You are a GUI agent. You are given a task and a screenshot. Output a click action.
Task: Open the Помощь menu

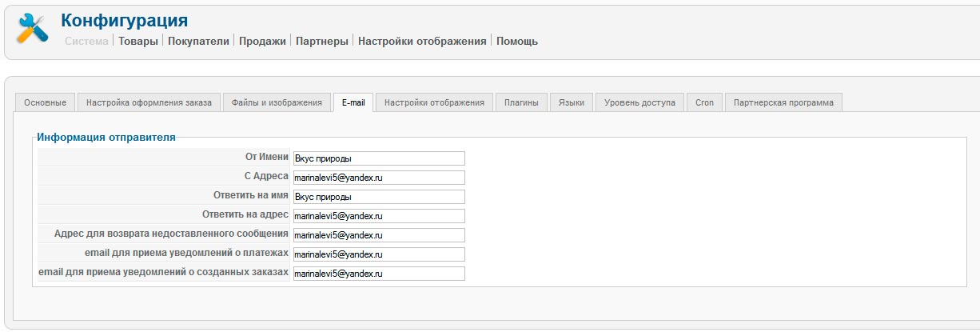click(517, 42)
